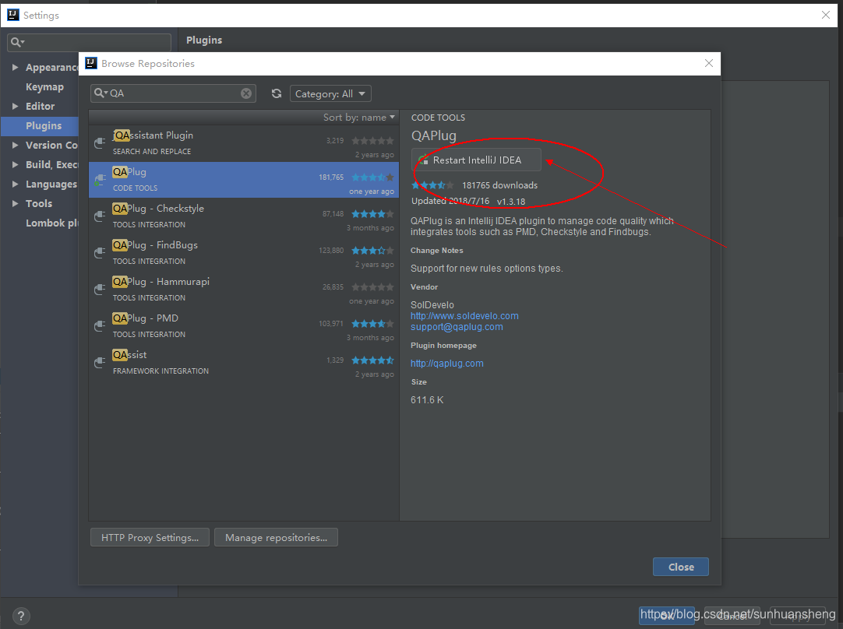Screen dimensions: 843x629
Task: Click Manage repositories button
Action: click(x=277, y=538)
